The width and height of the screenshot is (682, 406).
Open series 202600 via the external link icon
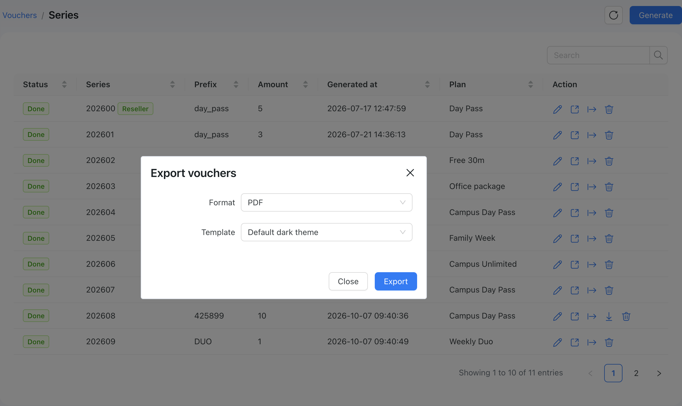point(575,109)
